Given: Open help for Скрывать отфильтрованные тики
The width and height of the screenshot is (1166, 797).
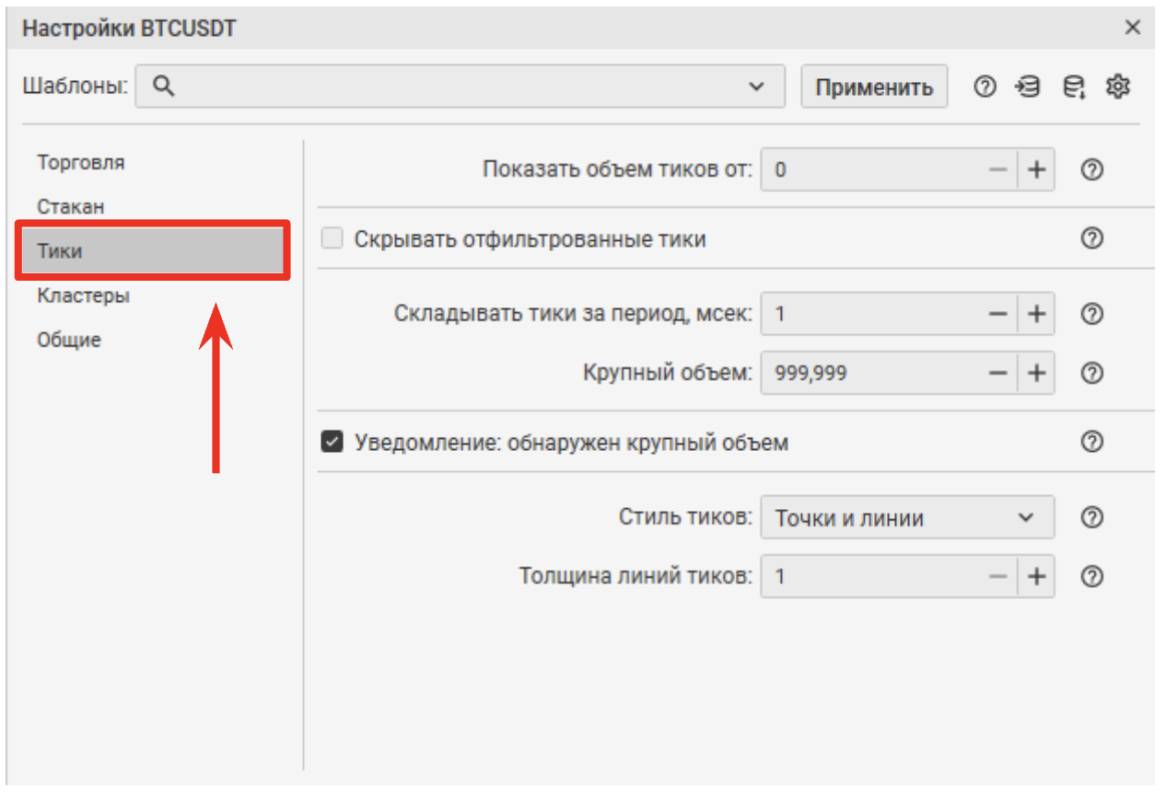Looking at the screenshot, I should click(1091, 238).
